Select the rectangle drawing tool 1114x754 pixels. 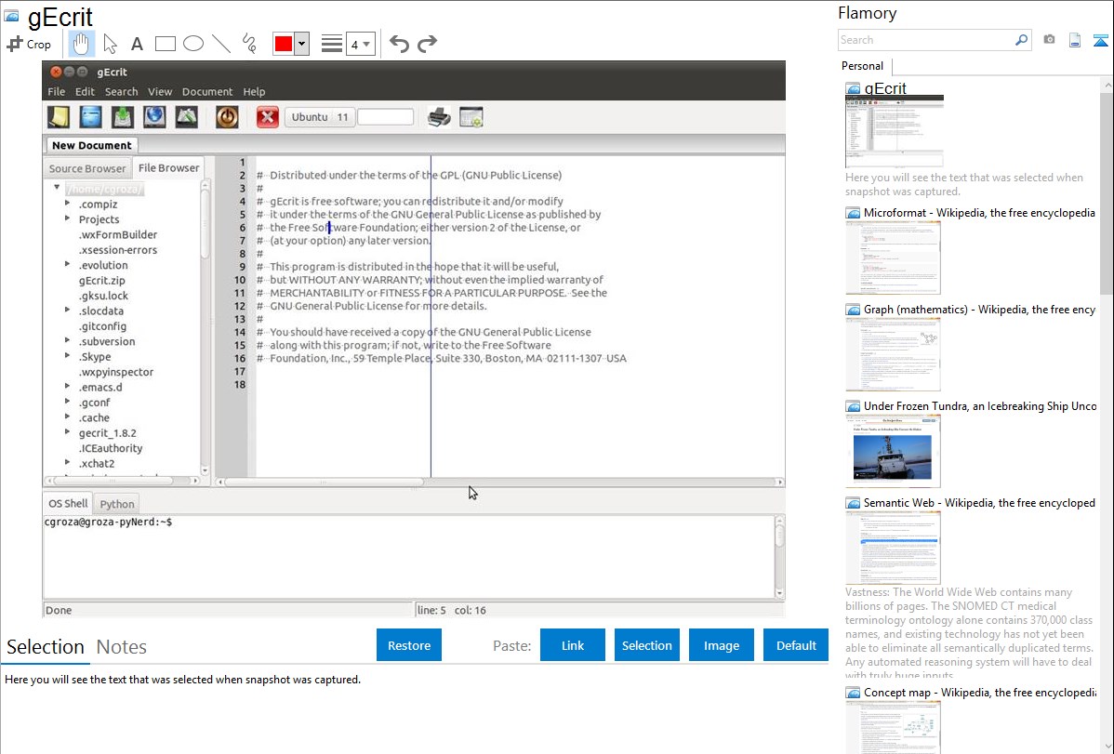point(165,44)
